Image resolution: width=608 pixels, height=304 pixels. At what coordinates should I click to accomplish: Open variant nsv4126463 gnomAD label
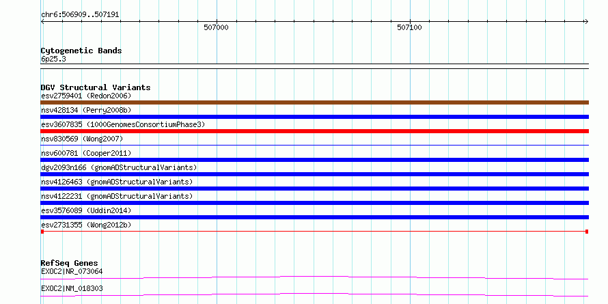(x=117, y=182)
